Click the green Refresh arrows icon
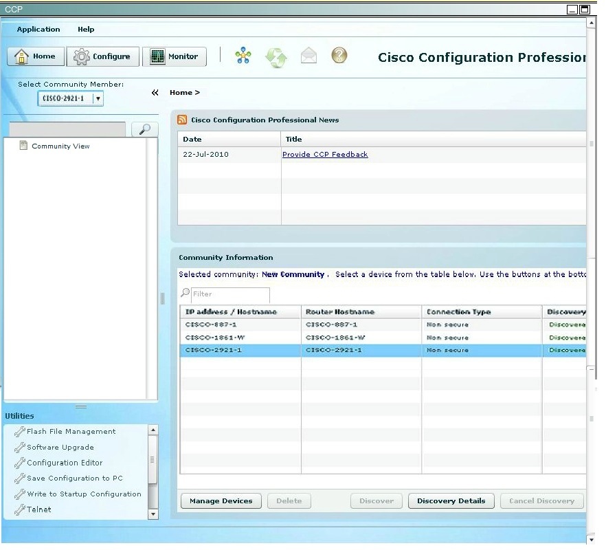 click(x=277, y=57)
